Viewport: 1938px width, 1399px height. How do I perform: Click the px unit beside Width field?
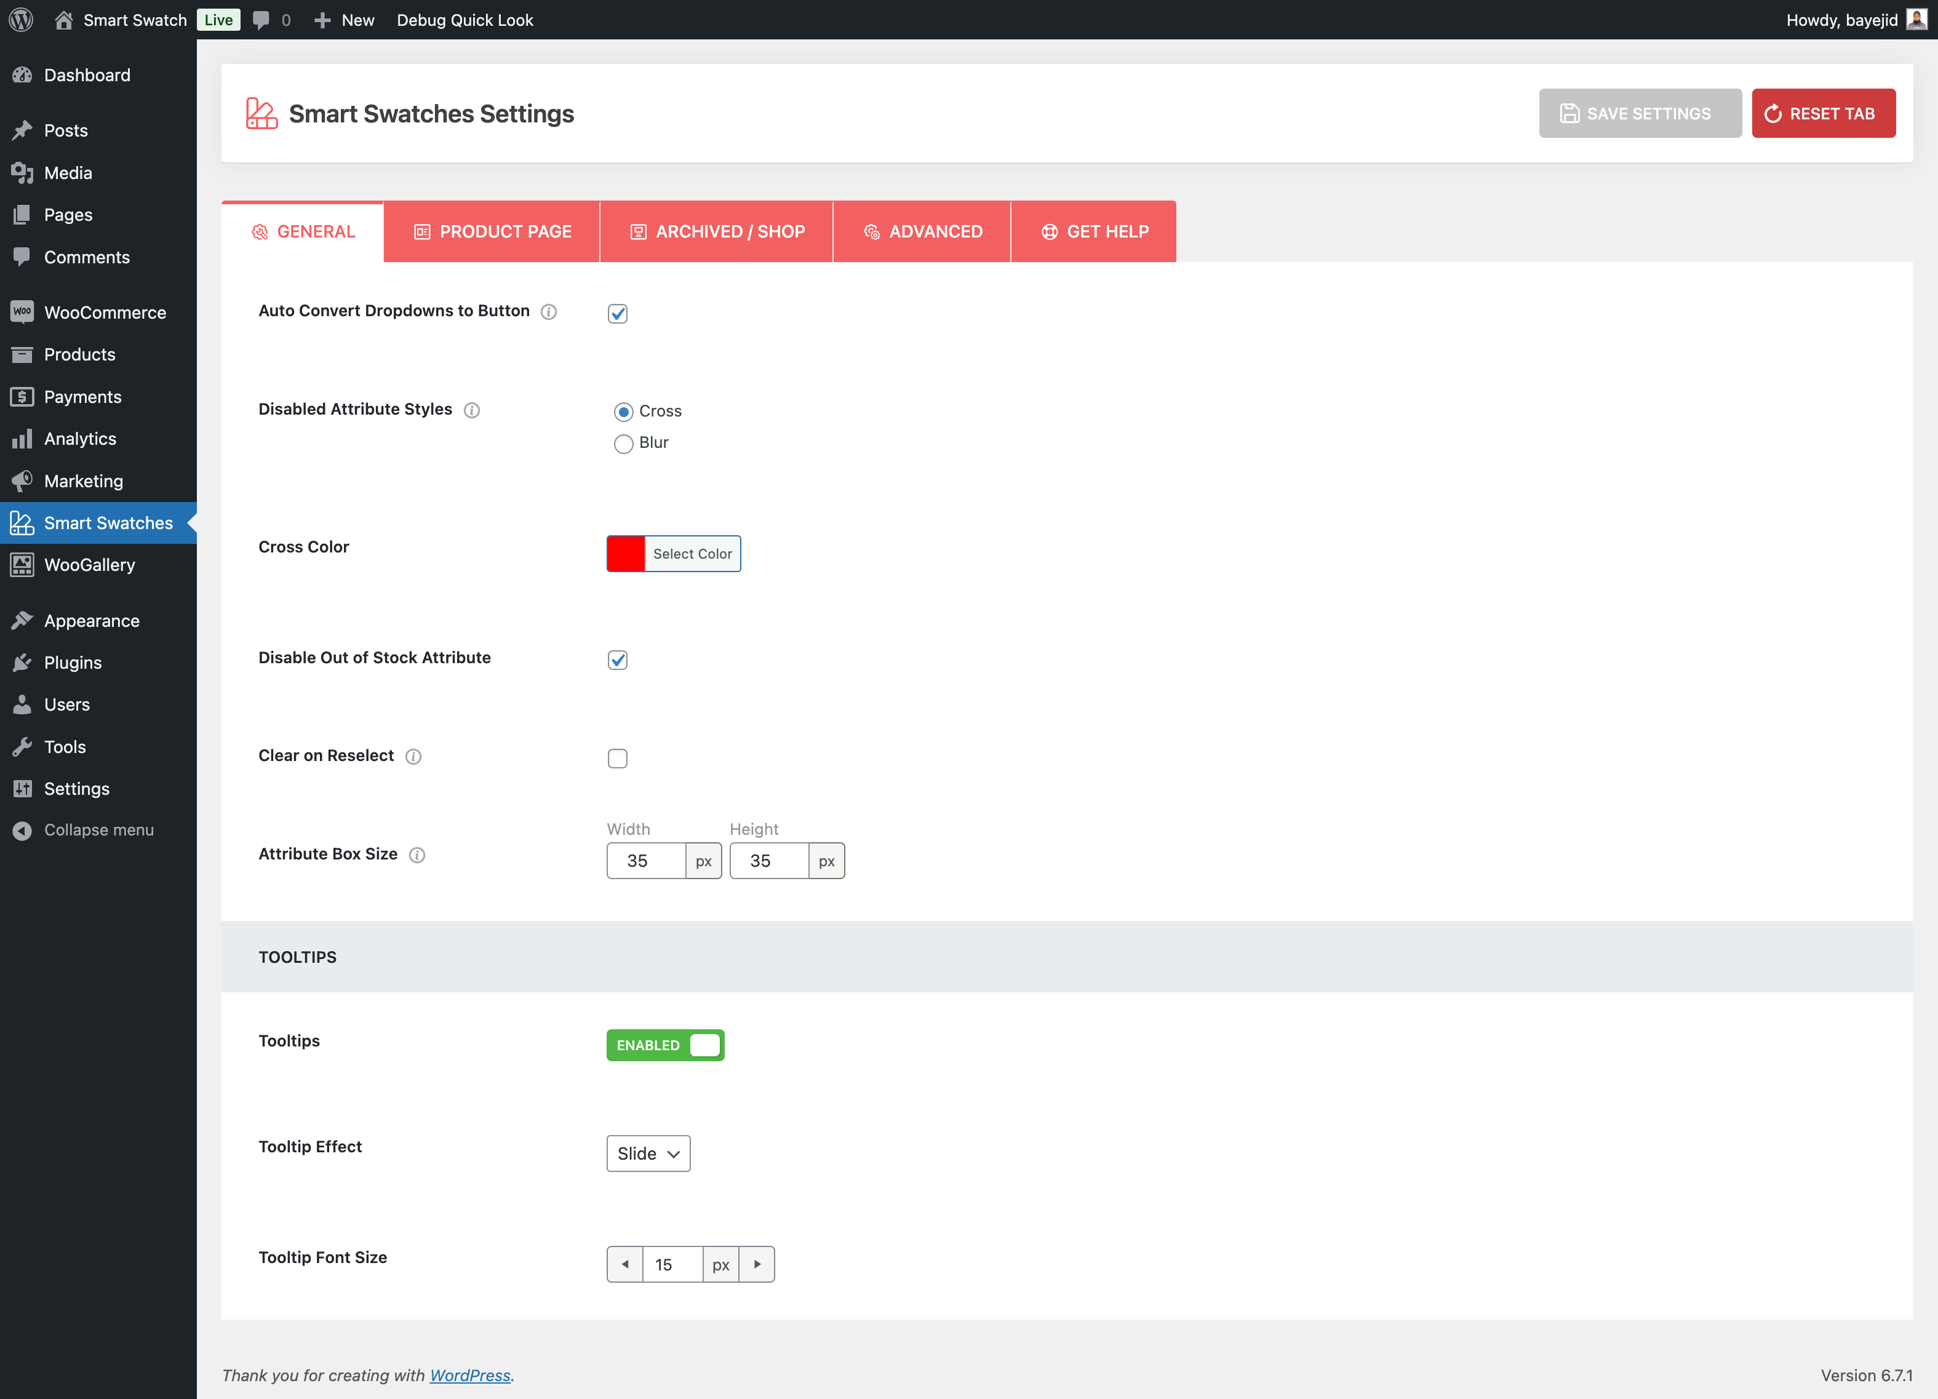[704, 861]
